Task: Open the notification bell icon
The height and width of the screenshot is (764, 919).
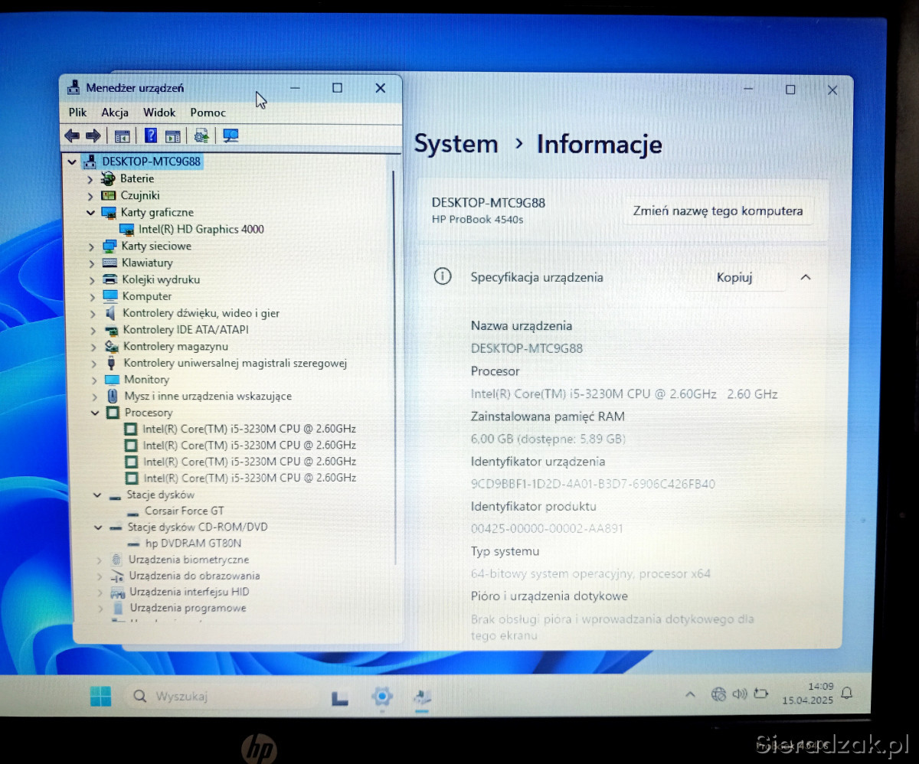Action: pyautogui.click(x=847, y=694)
